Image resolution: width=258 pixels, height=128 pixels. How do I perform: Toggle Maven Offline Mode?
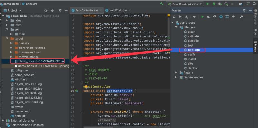point(214,17)
